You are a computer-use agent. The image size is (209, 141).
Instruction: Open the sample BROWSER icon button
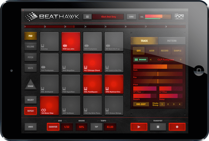tap(141, 60)
